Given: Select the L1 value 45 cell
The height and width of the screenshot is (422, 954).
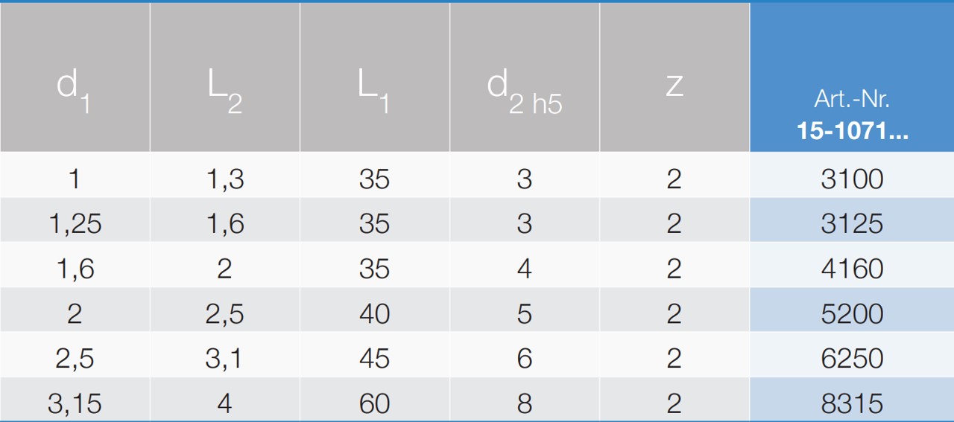Looking at the screenshot, I should point(374,359).
